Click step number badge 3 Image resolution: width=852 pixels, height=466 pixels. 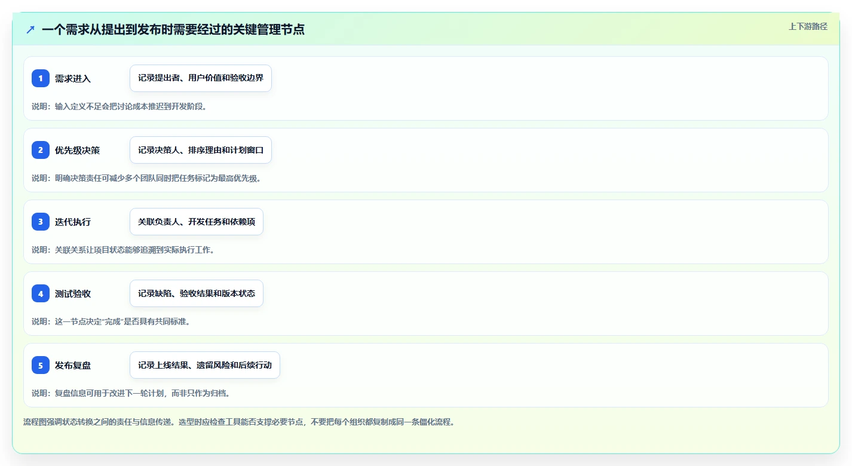(41, 222)
